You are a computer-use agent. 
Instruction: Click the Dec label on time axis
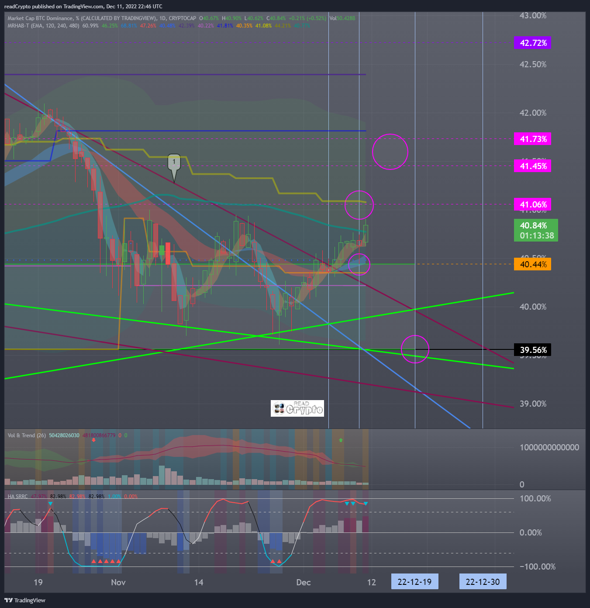pyautogui.click(x=303, y=582)
